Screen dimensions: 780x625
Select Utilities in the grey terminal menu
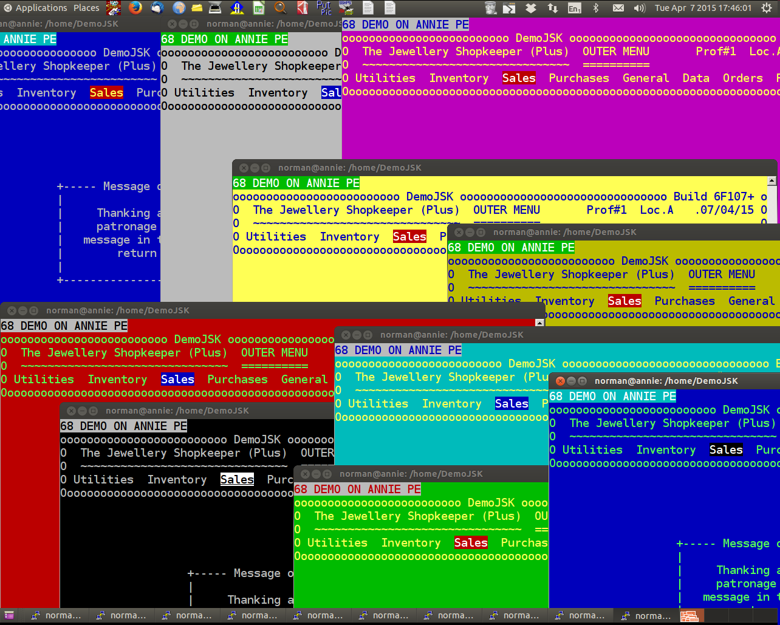[204, 92]
